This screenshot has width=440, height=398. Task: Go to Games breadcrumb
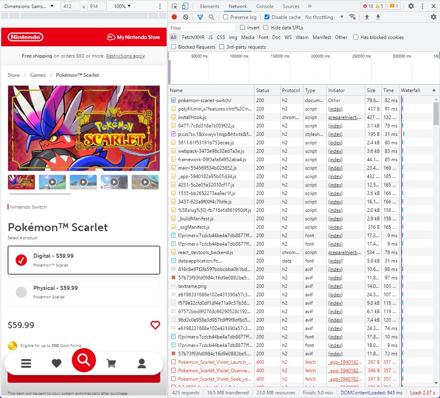[38, 75]
